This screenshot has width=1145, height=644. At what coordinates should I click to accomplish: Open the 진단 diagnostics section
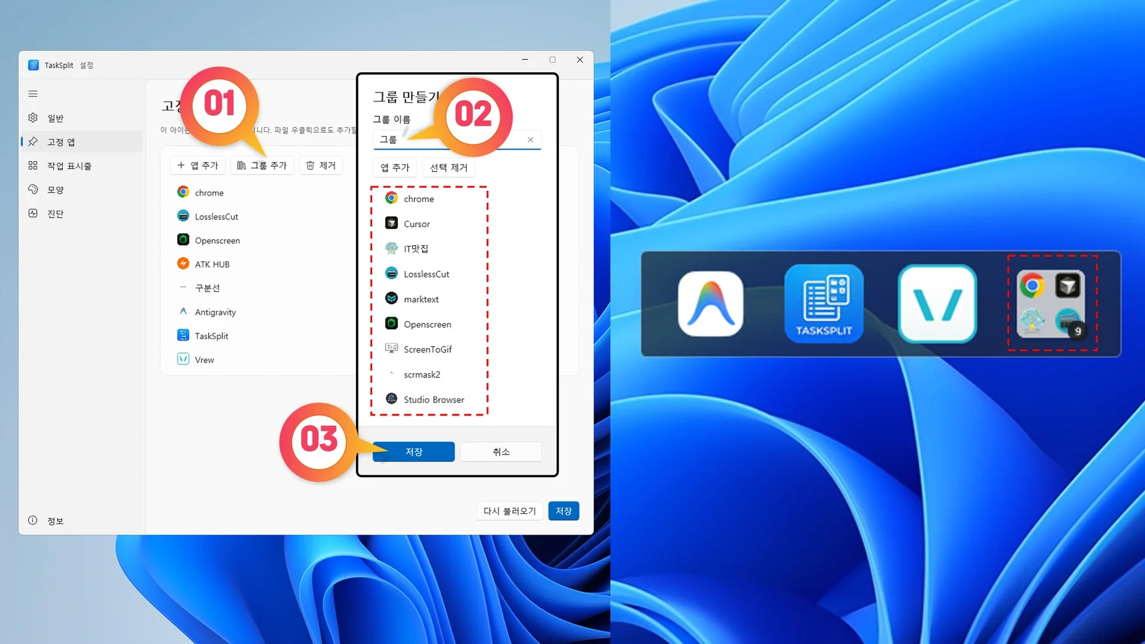point(82,213)
